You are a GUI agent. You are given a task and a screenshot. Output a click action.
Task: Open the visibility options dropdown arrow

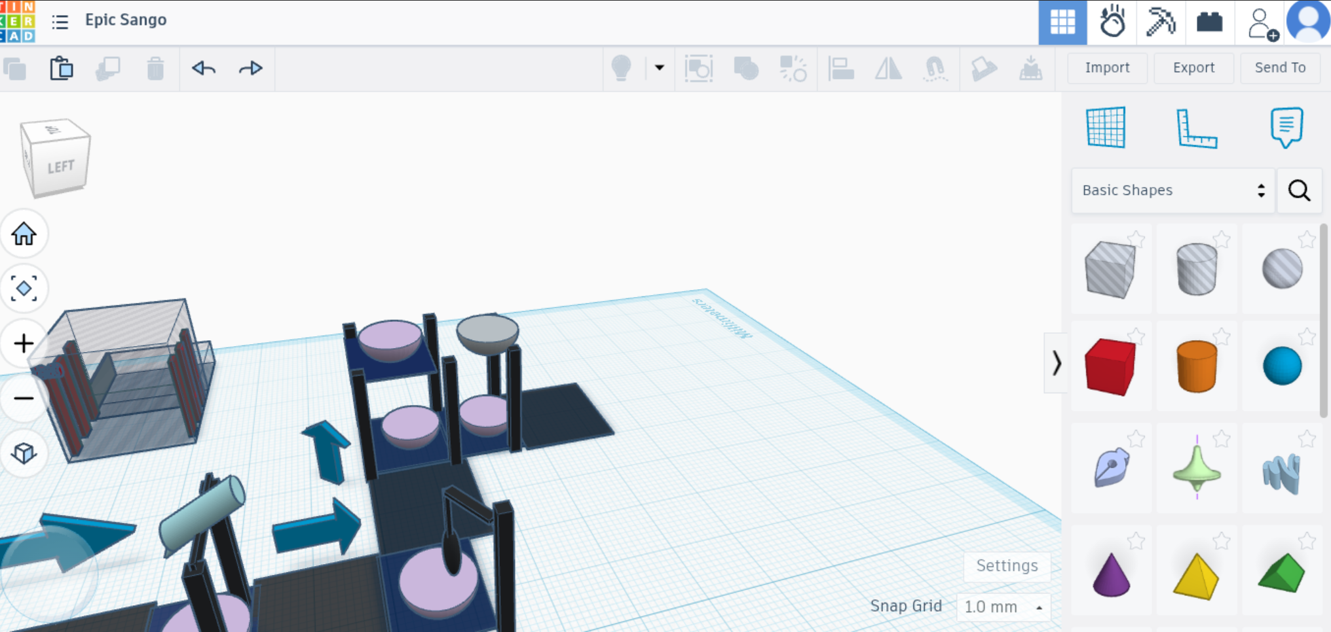(x=659, y=68)
